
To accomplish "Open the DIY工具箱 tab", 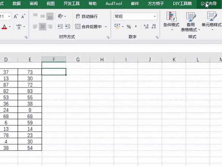I will pyautogui.click(x=182, y=3).
